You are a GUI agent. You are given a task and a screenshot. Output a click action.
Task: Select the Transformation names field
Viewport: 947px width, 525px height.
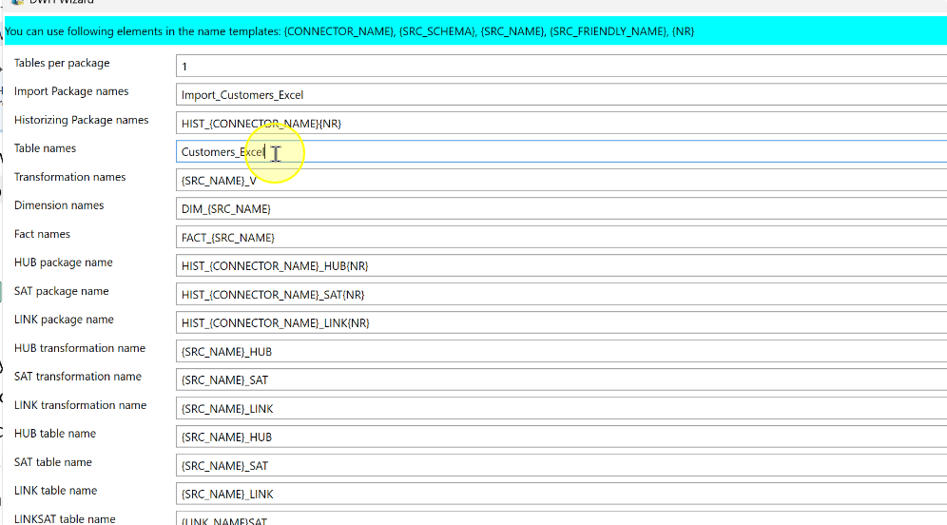pos(561,180)
